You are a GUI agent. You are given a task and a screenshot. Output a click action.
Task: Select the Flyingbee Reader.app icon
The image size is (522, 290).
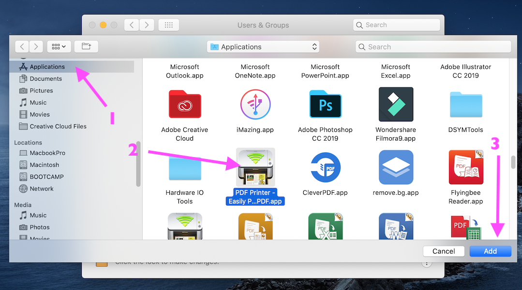tap(466, 167)
